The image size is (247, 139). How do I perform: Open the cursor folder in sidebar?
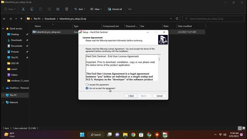[x=14, y=69]
